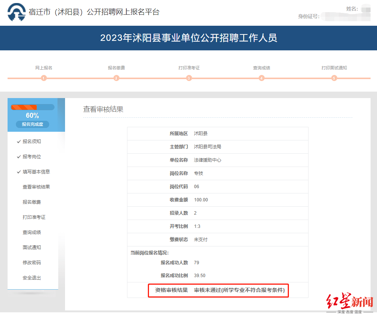The width and height of the screenshot is (377, 318).
Task: Open 查询成绩 sidebar item
Action: pos(32,232)
